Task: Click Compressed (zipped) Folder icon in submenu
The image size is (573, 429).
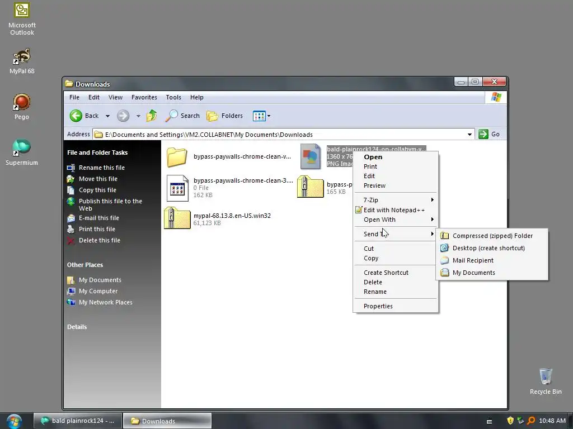Action: coord(445,236)
